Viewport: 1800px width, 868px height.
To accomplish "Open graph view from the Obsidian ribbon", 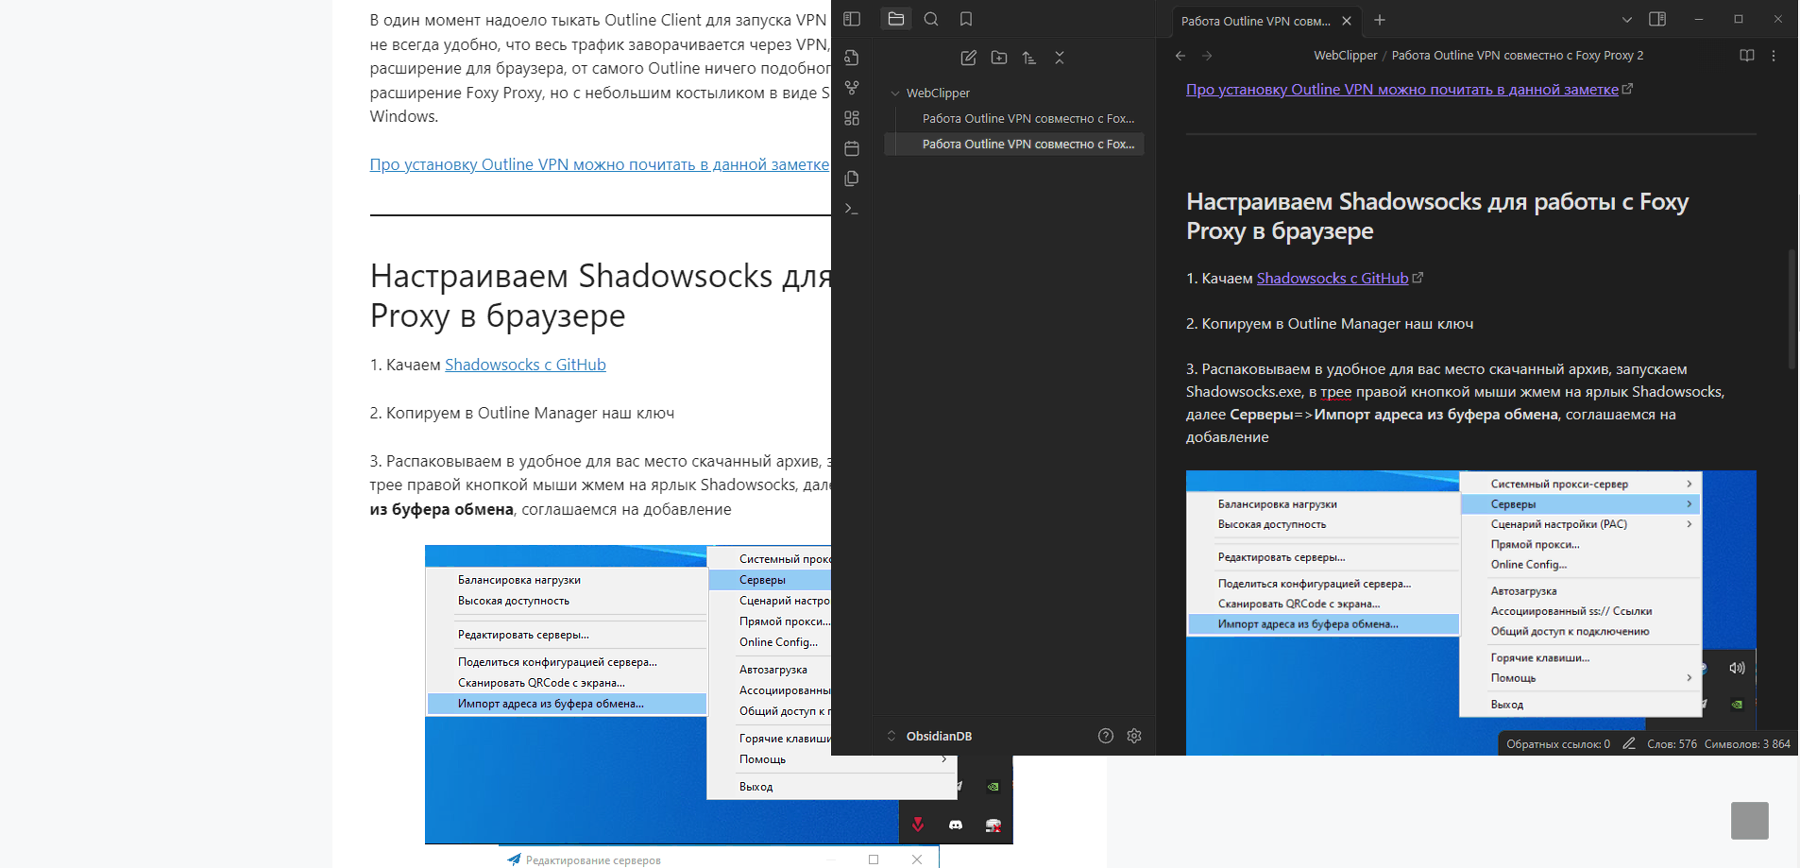I will (x=852, y=88).
